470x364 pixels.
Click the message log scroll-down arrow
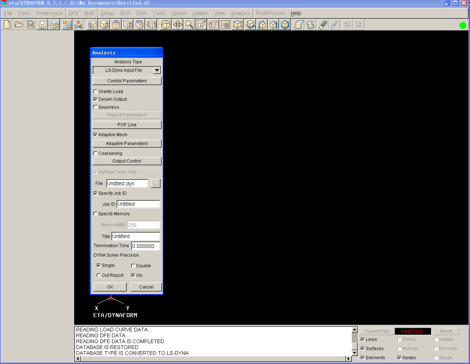[x=354, y=353]
